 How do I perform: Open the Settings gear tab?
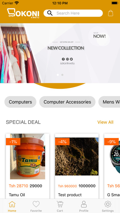tap(108, 206)
